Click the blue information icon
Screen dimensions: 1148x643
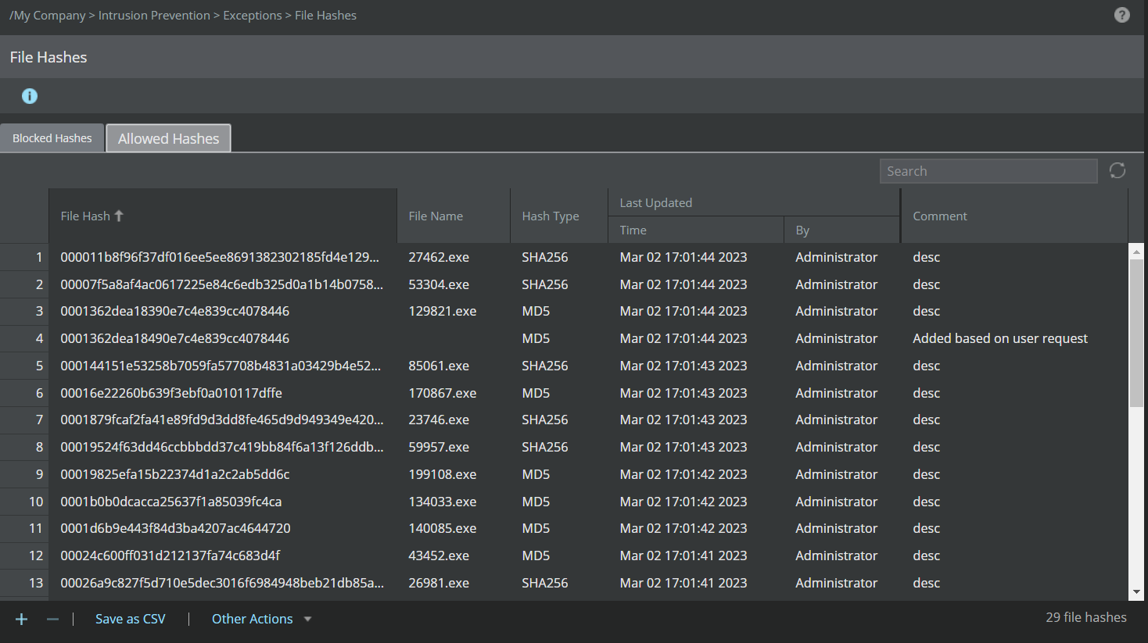(30, 96)
